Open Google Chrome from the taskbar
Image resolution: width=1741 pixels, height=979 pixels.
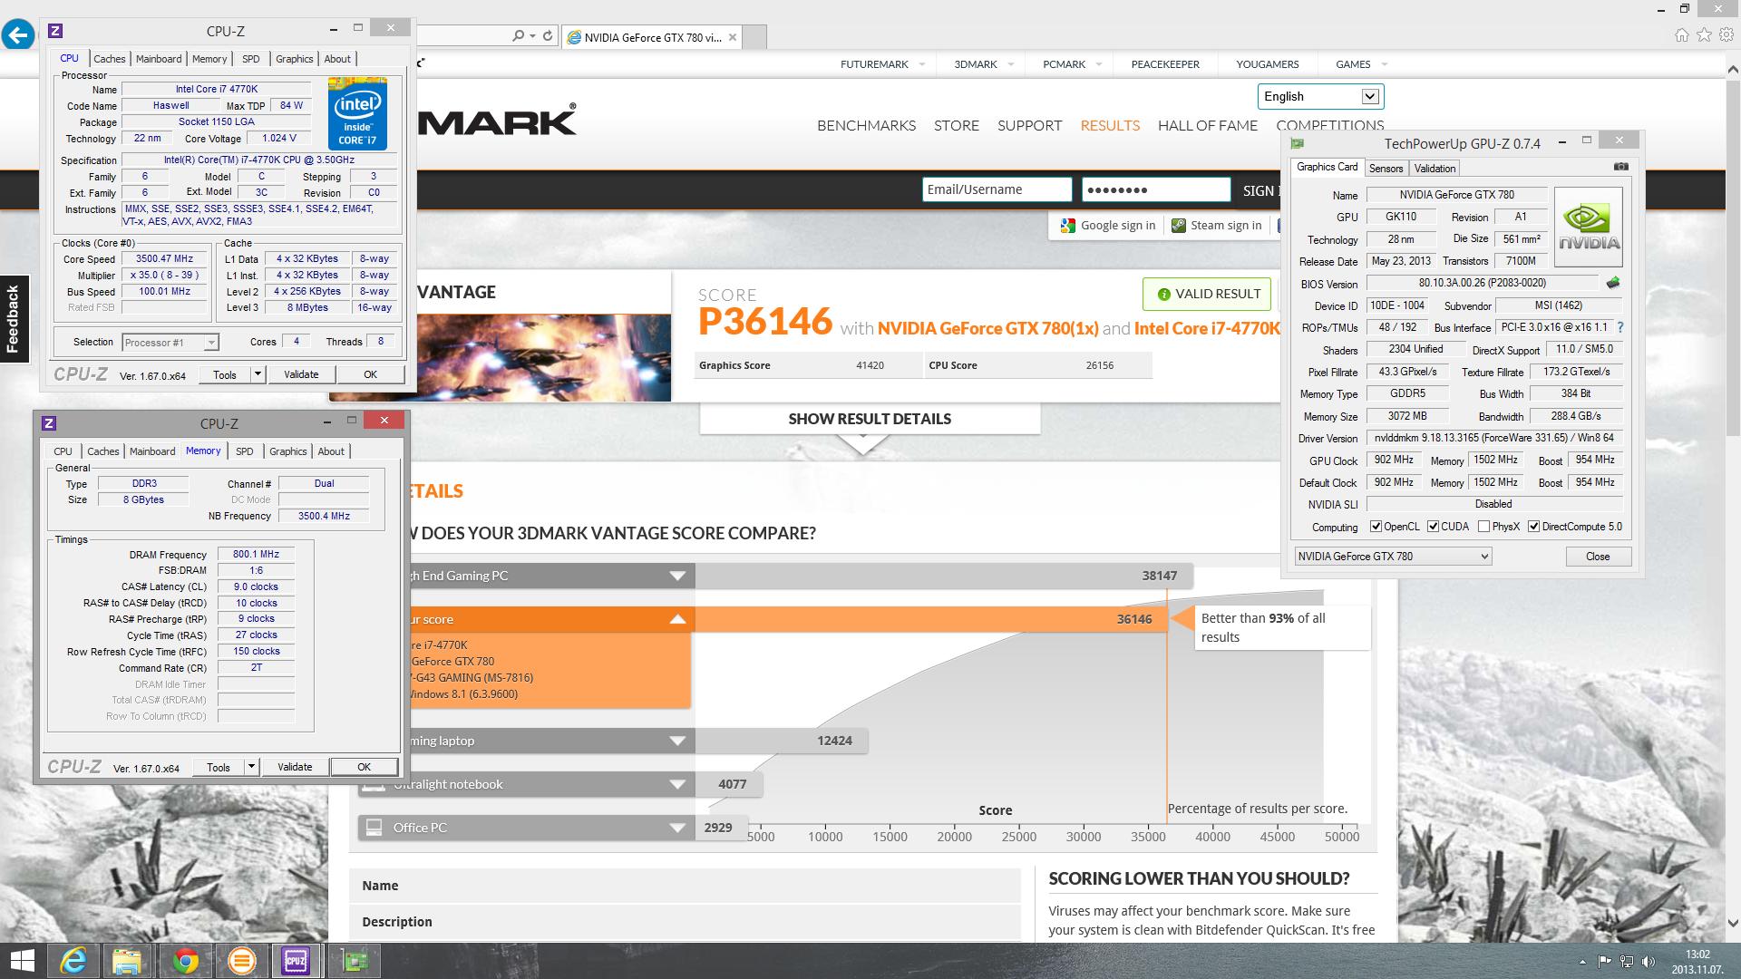(x=185, y=961)
